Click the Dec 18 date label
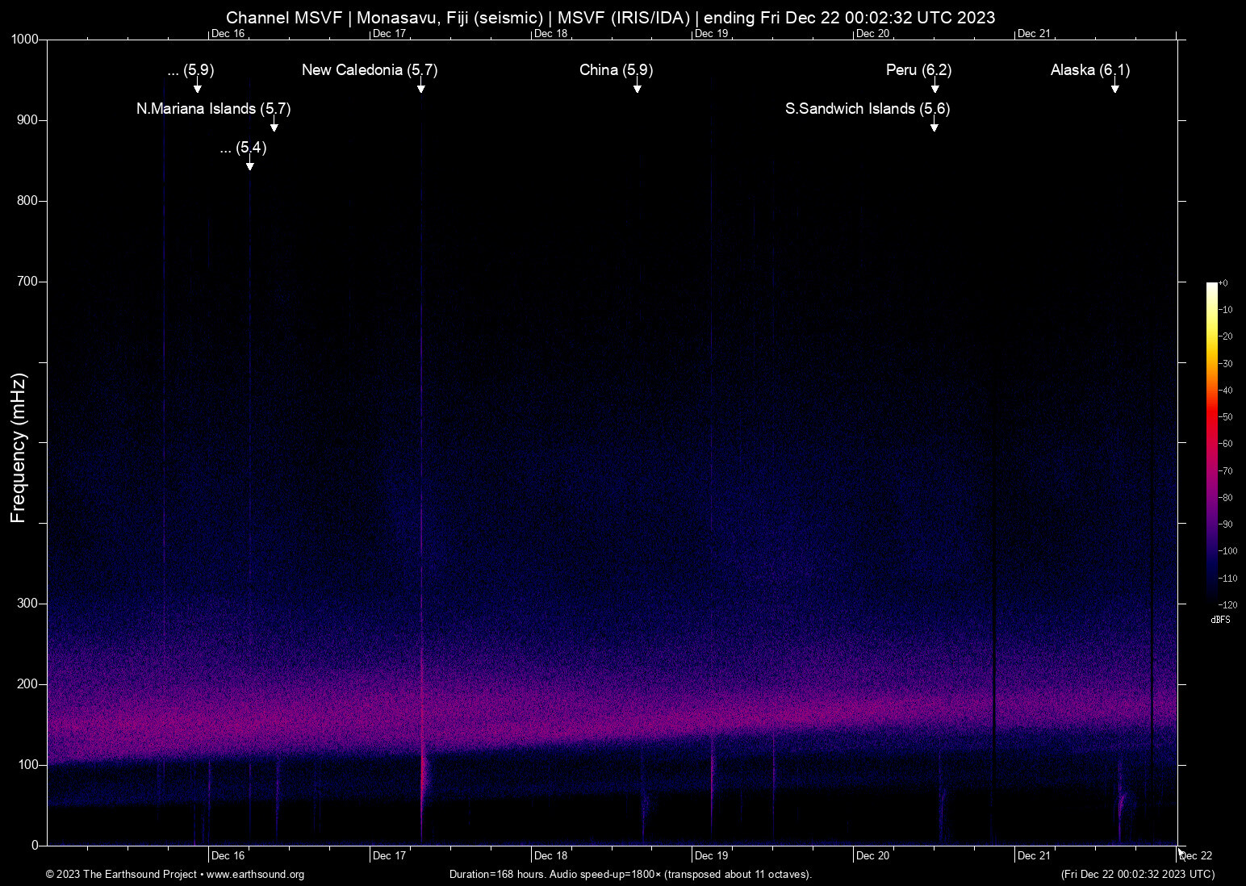 tap(551, 855)
